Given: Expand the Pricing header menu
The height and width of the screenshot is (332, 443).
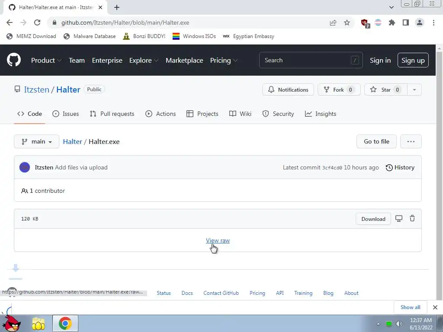Looking at the screenshot, I should point(224,60).
